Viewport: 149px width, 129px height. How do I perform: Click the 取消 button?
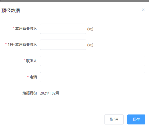(x=114, y=119)
